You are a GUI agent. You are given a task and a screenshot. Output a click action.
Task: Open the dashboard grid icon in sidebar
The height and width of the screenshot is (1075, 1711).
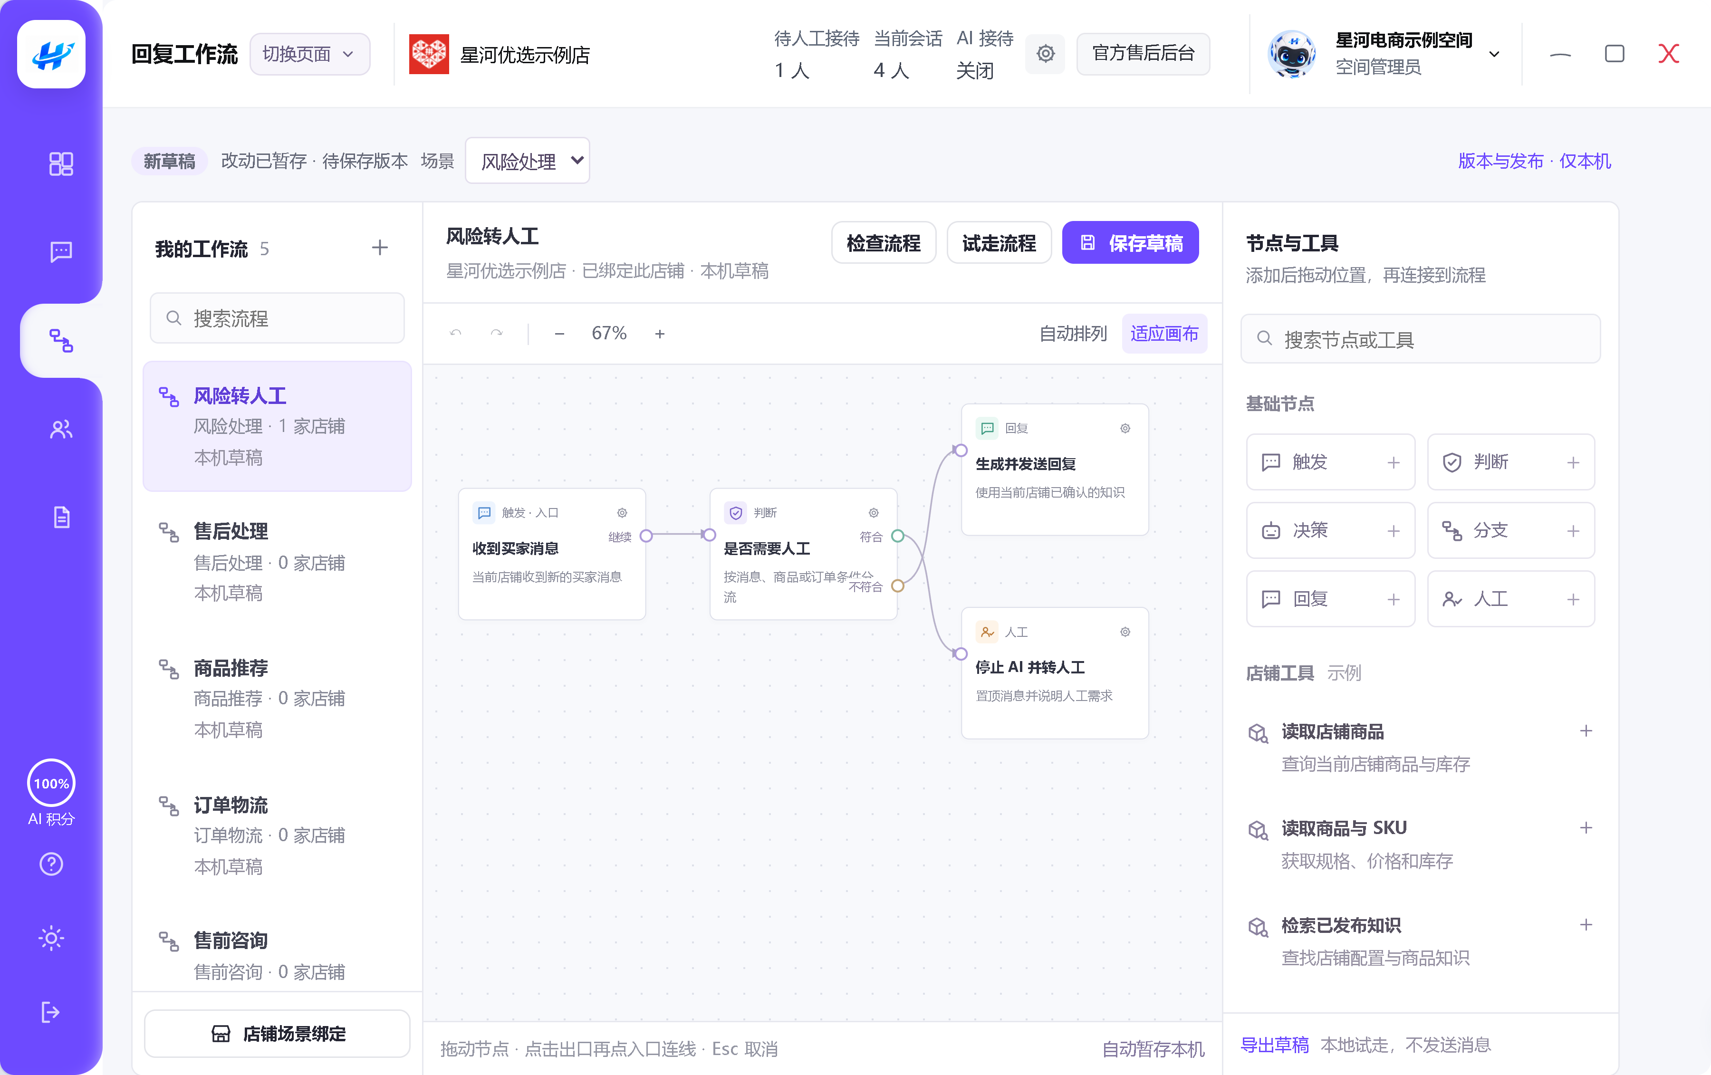pyautogui.click(x=61, y=164)
